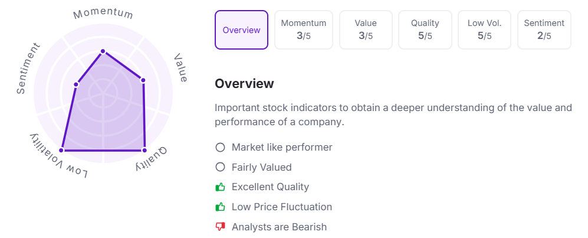The width and height of the screenshot is (588, 238).
Task: Click the Momentum vertex dot on radar chart
Action: click(x=103, y=51)
